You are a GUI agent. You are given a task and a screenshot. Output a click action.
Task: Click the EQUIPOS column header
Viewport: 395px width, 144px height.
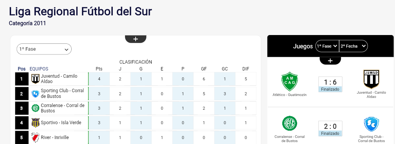[39, 69]
